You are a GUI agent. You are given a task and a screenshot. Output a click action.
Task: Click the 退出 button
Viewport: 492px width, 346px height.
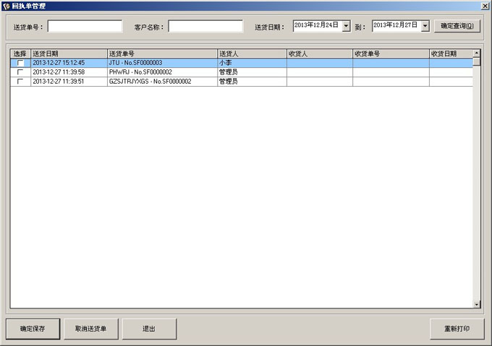[148, 329]
